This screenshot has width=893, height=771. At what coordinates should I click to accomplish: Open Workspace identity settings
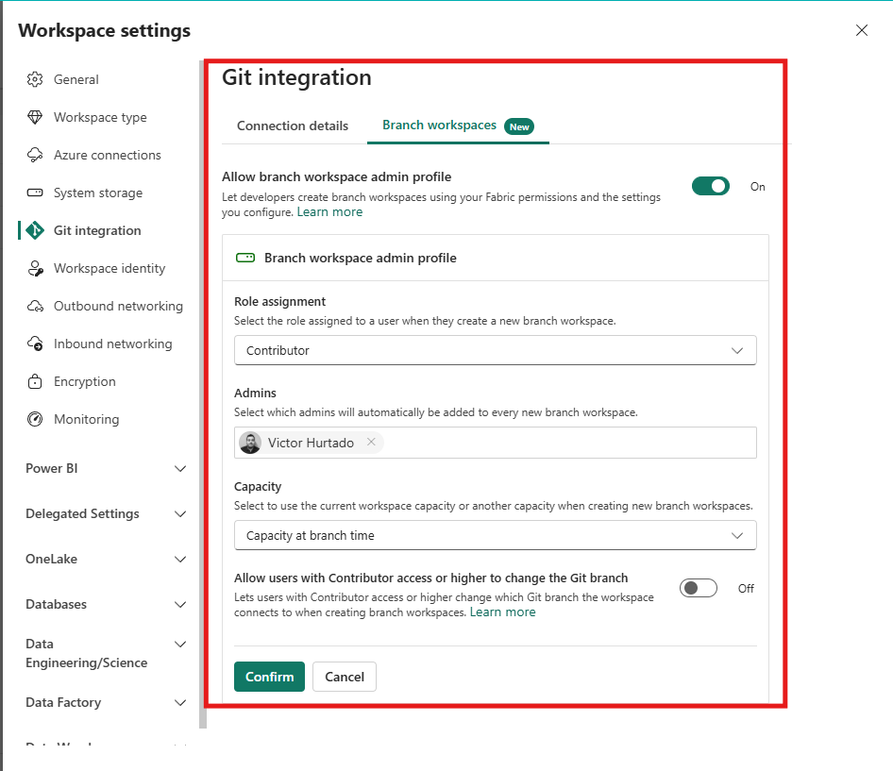[x=110, y=268]
